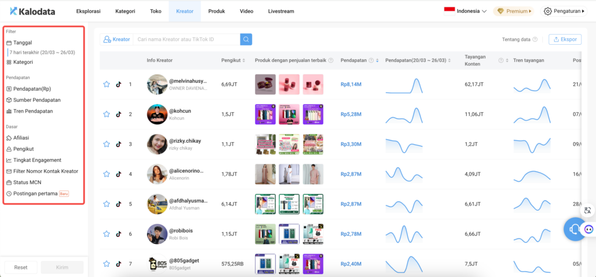596x277 pixels.
Task: Sort by Pengikut column arrows
Action: 244,60
